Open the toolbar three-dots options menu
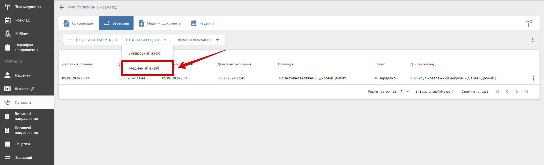The width and height of the screenshot is (544, 165). (533, 40)
